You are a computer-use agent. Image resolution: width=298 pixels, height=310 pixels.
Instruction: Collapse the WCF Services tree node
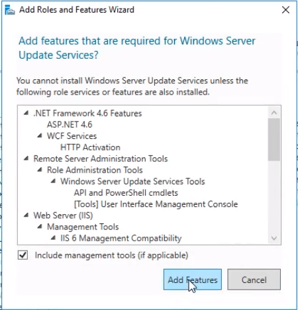coord(40,136)
